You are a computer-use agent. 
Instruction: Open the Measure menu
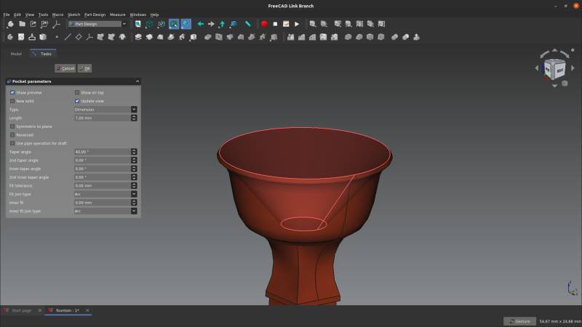pos(118,15)
